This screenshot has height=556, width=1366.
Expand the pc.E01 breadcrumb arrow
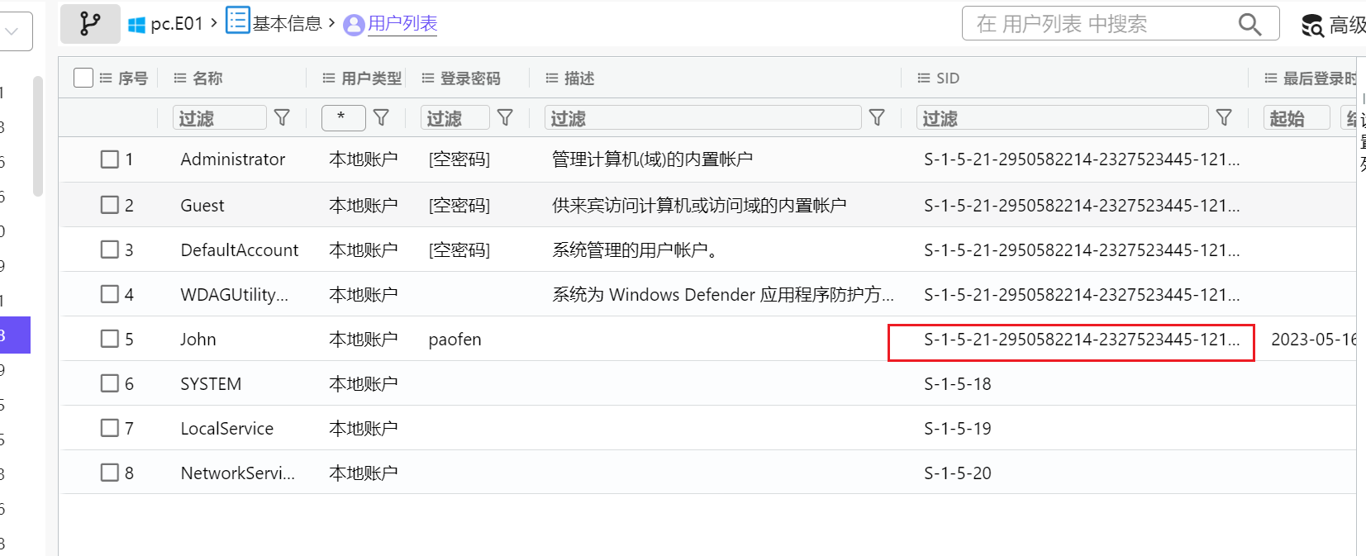[214, 23]
